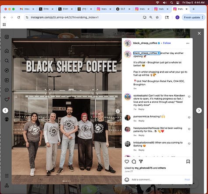Click the Instagram URL address bar
Screen dimensions: 208x194
pyautogui.click(x=85, y=17)
